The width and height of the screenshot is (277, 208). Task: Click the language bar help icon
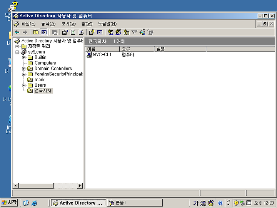coord(220,203)
